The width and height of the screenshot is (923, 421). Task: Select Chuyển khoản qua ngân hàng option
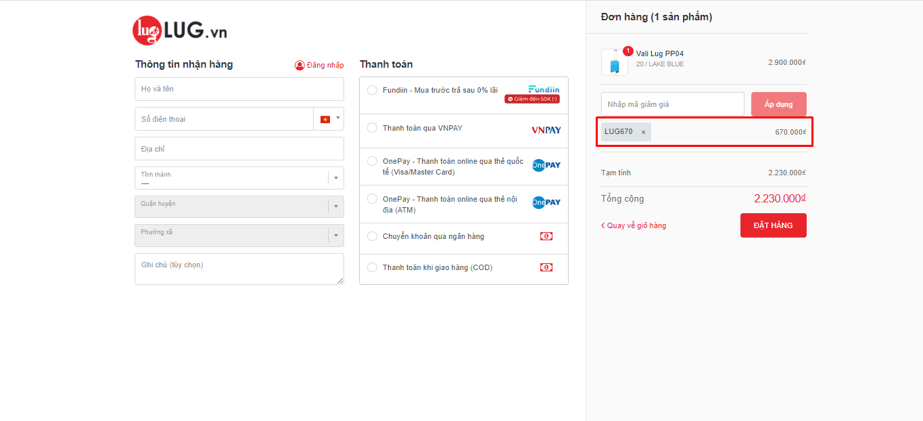coord(372,236)
